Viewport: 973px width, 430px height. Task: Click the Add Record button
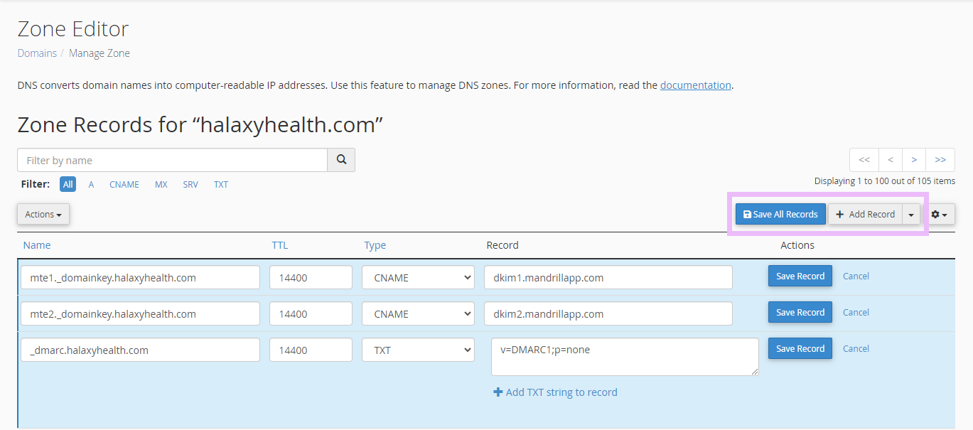(865, 214)
